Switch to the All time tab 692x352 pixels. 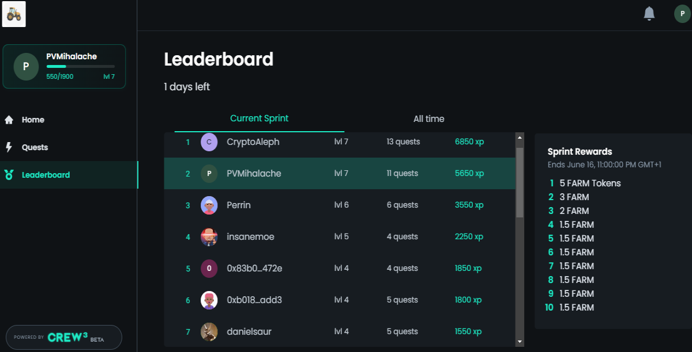[428, 119]
